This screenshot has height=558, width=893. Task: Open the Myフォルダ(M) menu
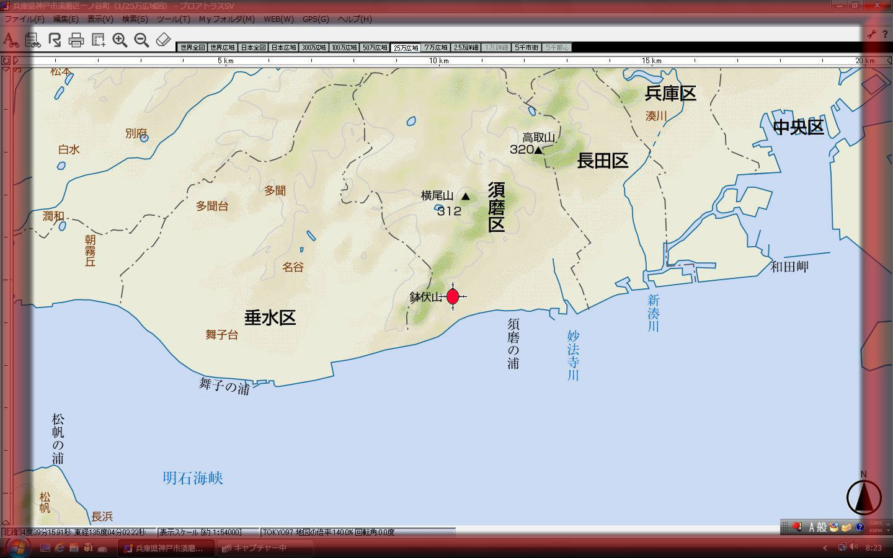coord(226,19)
